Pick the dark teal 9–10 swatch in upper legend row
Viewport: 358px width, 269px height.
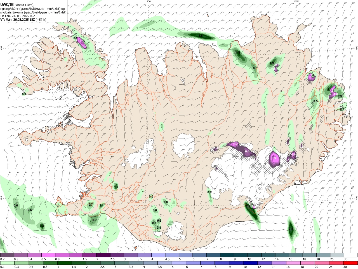pos(241,255)
